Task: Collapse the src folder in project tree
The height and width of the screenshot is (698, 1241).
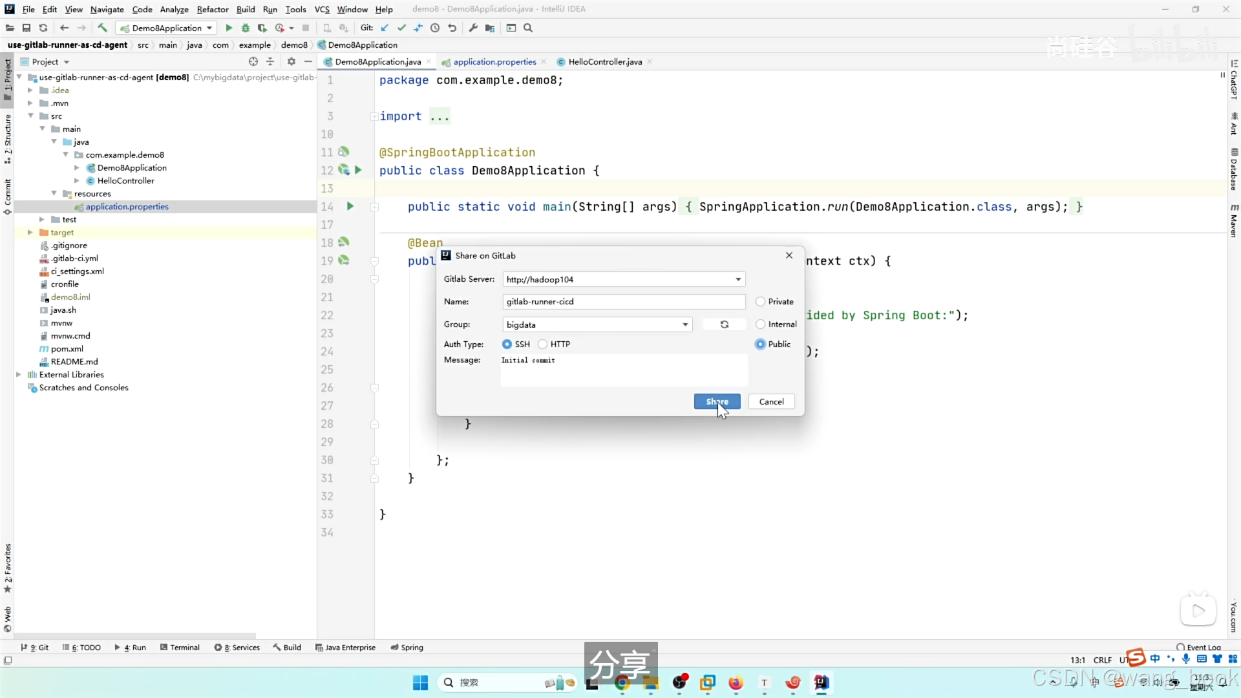Action: [30, 116]
